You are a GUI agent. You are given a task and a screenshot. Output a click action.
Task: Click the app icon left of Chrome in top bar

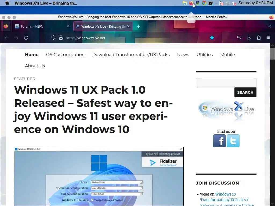click(x=198, y=3)
